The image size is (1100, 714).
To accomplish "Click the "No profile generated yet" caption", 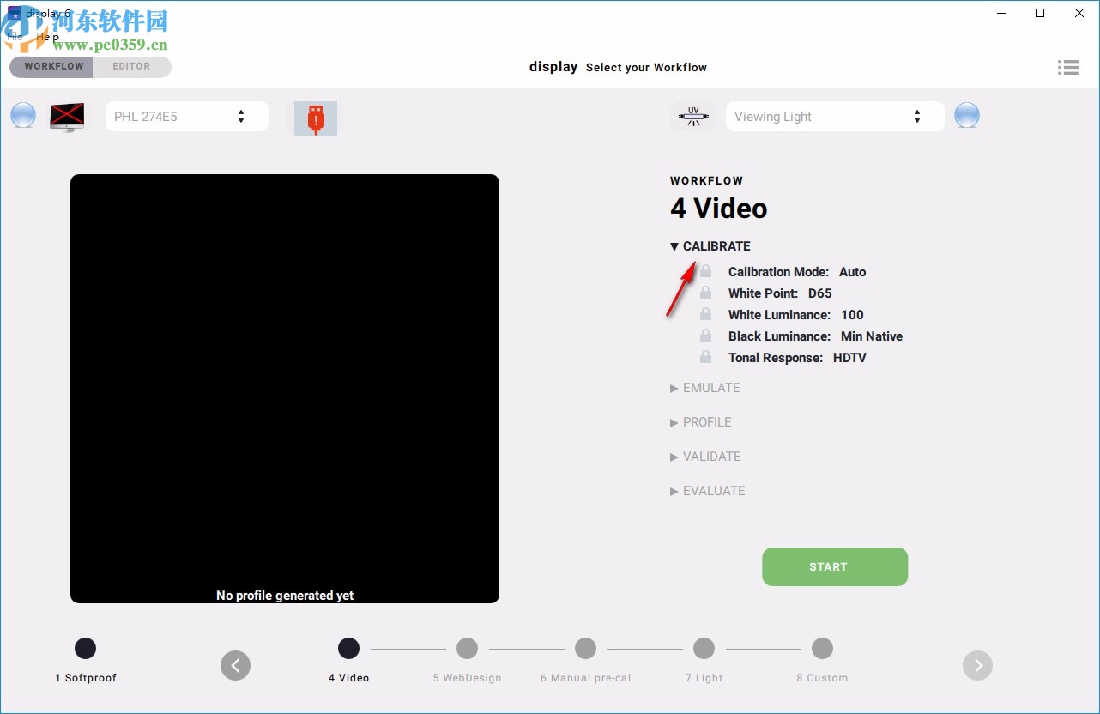I will tap(285, 596).
